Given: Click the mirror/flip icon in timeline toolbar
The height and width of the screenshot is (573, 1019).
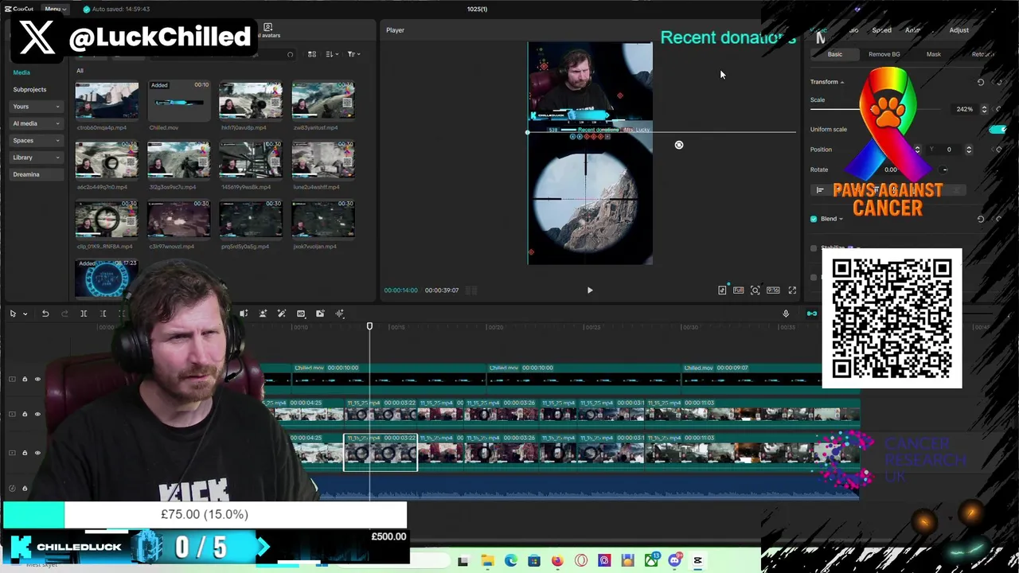Looking at the screenshot, I should pyautogui.click(x=244, y=314).
